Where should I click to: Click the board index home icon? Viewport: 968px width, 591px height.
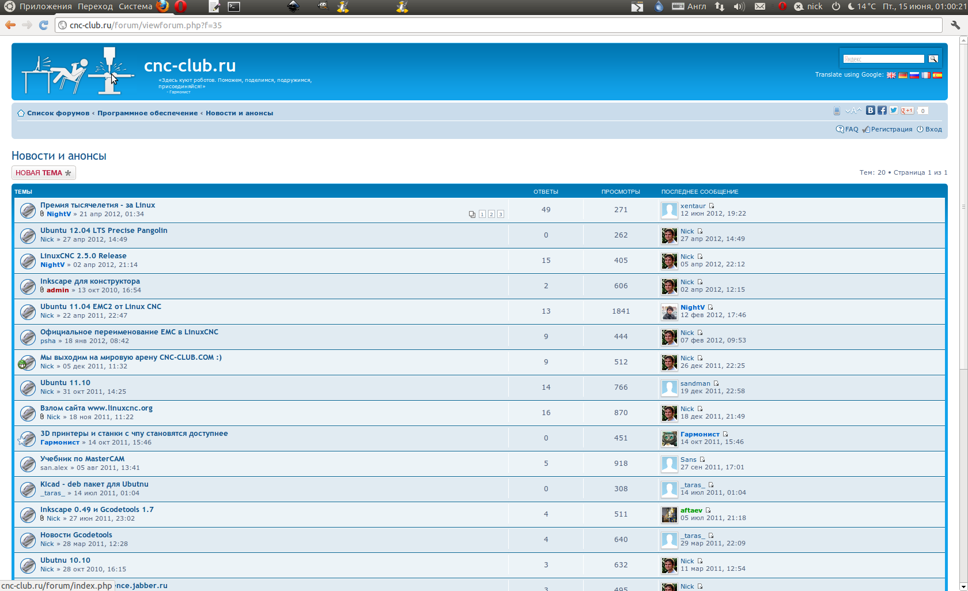pos(21,113)
